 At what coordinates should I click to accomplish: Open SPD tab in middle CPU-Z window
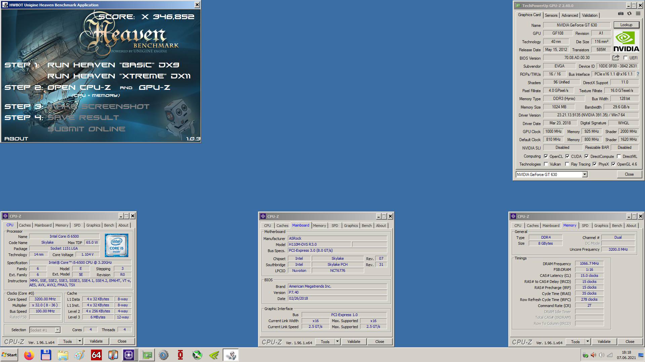335,226
